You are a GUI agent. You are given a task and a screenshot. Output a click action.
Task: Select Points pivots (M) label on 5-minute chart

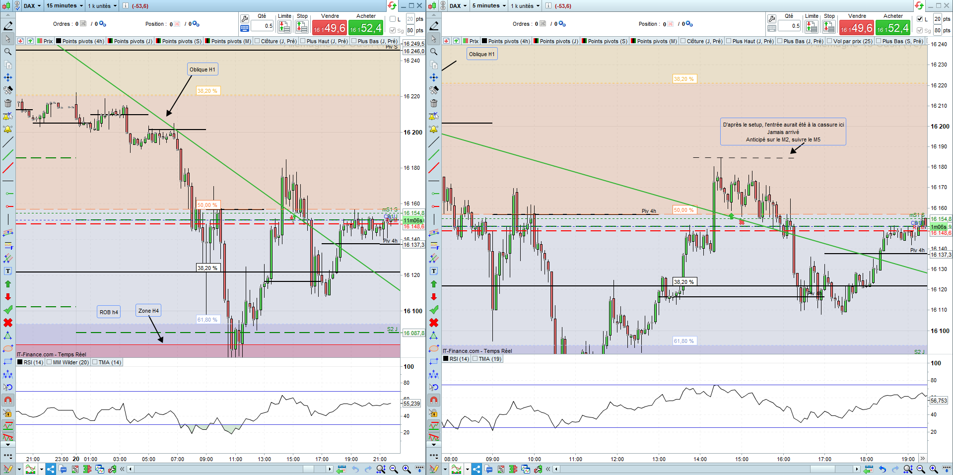click(657, 41)
